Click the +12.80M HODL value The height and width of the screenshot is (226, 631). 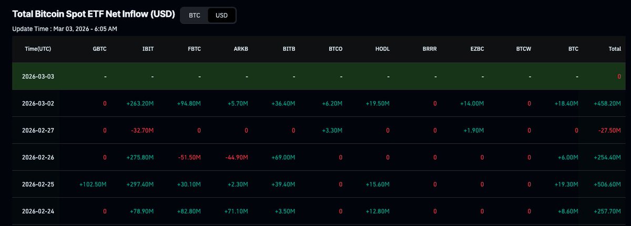[378, 211]
